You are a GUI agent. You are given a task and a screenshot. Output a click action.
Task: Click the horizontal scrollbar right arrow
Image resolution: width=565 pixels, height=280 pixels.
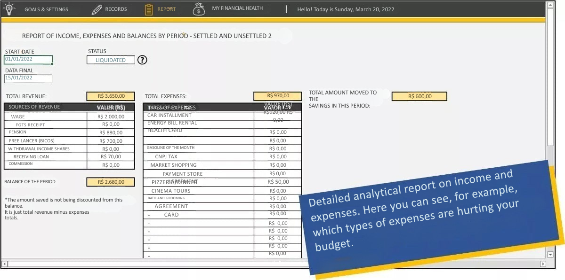(x=543, y=264)
